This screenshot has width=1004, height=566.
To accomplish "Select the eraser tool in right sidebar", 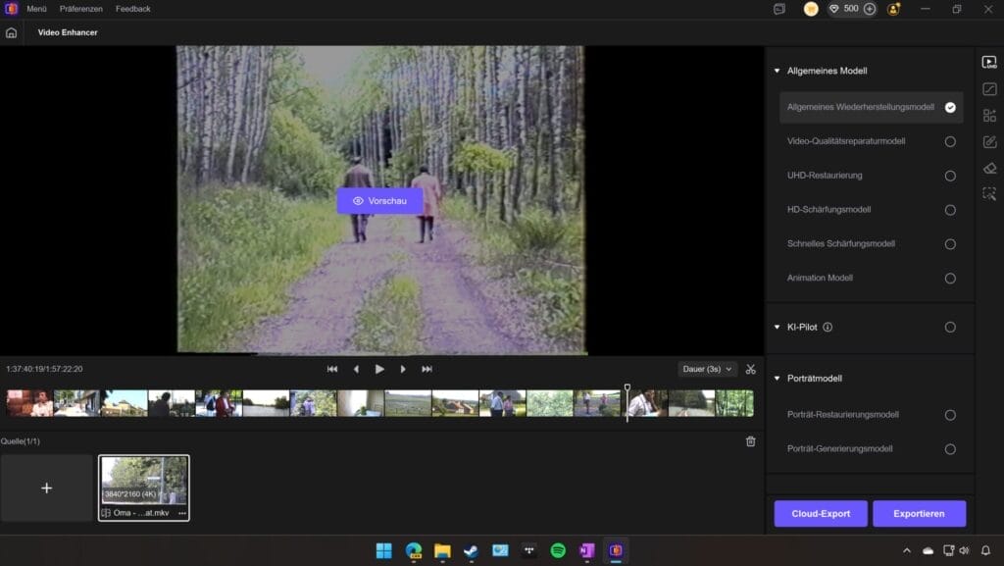I will (x=989, y=168).
